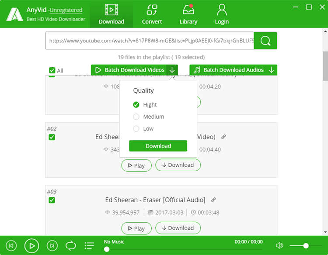Screen dimensions: 328x255
Task: Click the 19 files in playlist text
Action: coord(161,57)
